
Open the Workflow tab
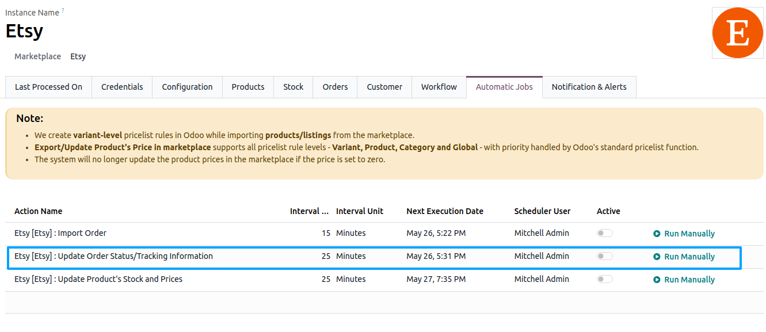click(x=439, y=87)
